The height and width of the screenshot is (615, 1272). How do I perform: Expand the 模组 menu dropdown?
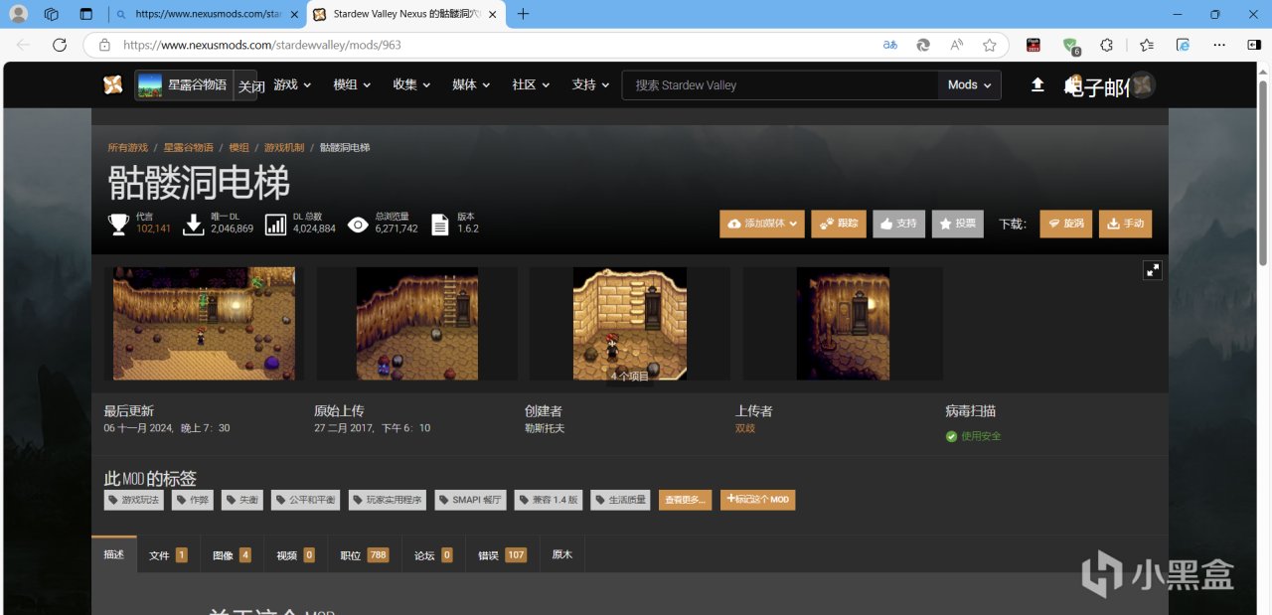tap(352, 85)
